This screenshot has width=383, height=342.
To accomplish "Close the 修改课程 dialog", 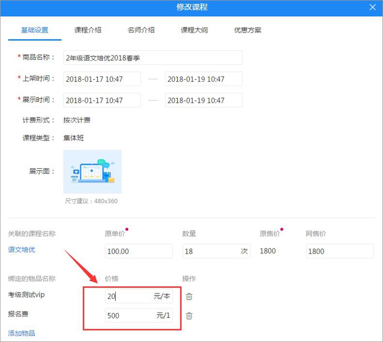I will point(372,7).
